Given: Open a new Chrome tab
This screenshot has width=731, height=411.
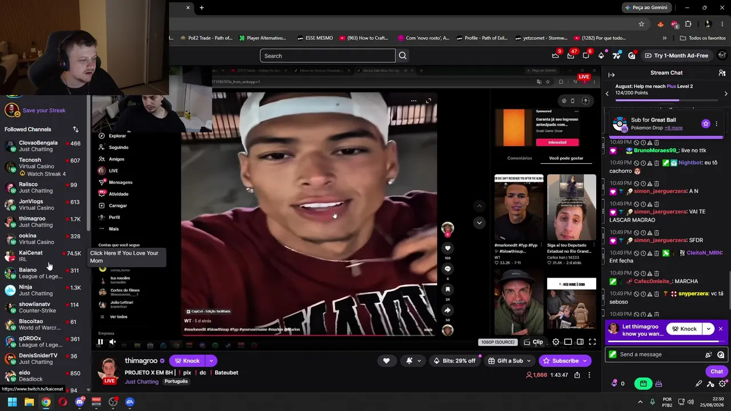Looking at the screenshot, I should click(x=202, y=7).
